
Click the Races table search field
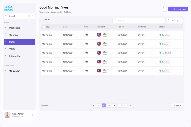139,20
